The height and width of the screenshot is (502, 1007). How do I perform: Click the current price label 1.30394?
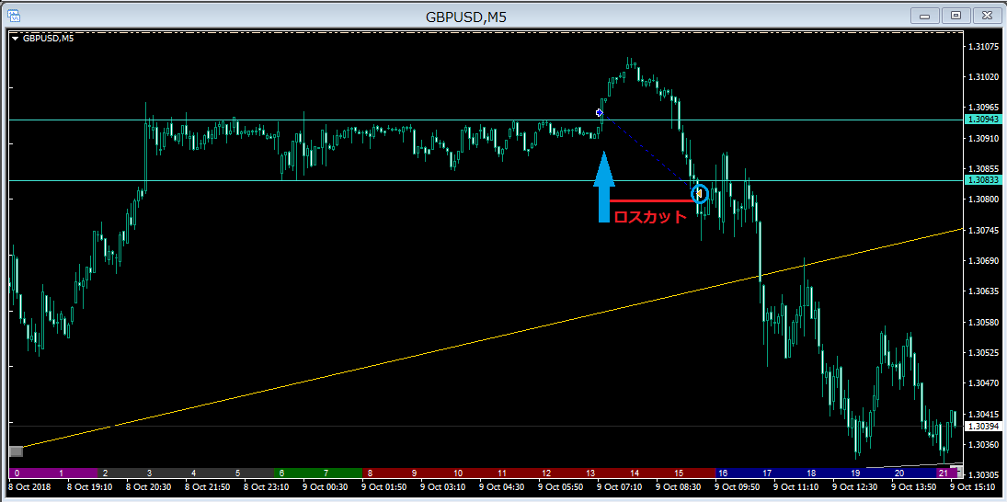click(x=982, y=427)
